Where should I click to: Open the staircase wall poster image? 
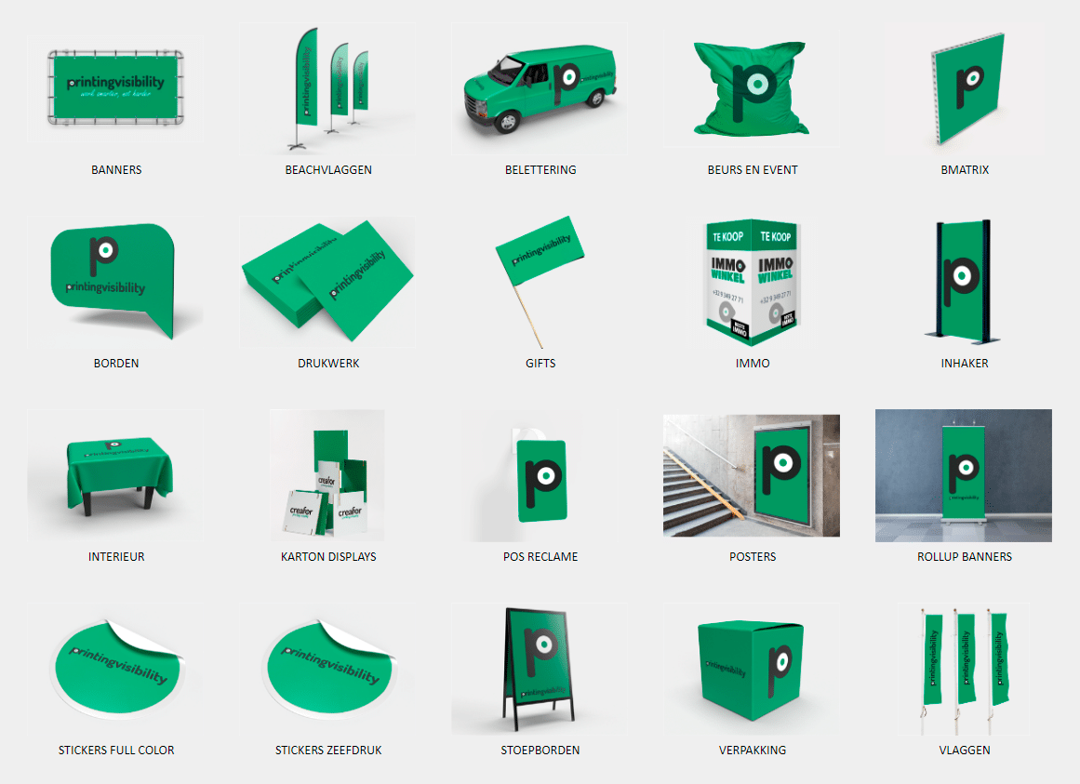752,475
